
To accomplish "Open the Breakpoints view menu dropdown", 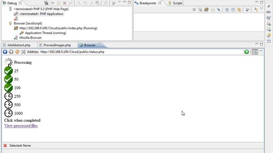I will coord(261,8).
